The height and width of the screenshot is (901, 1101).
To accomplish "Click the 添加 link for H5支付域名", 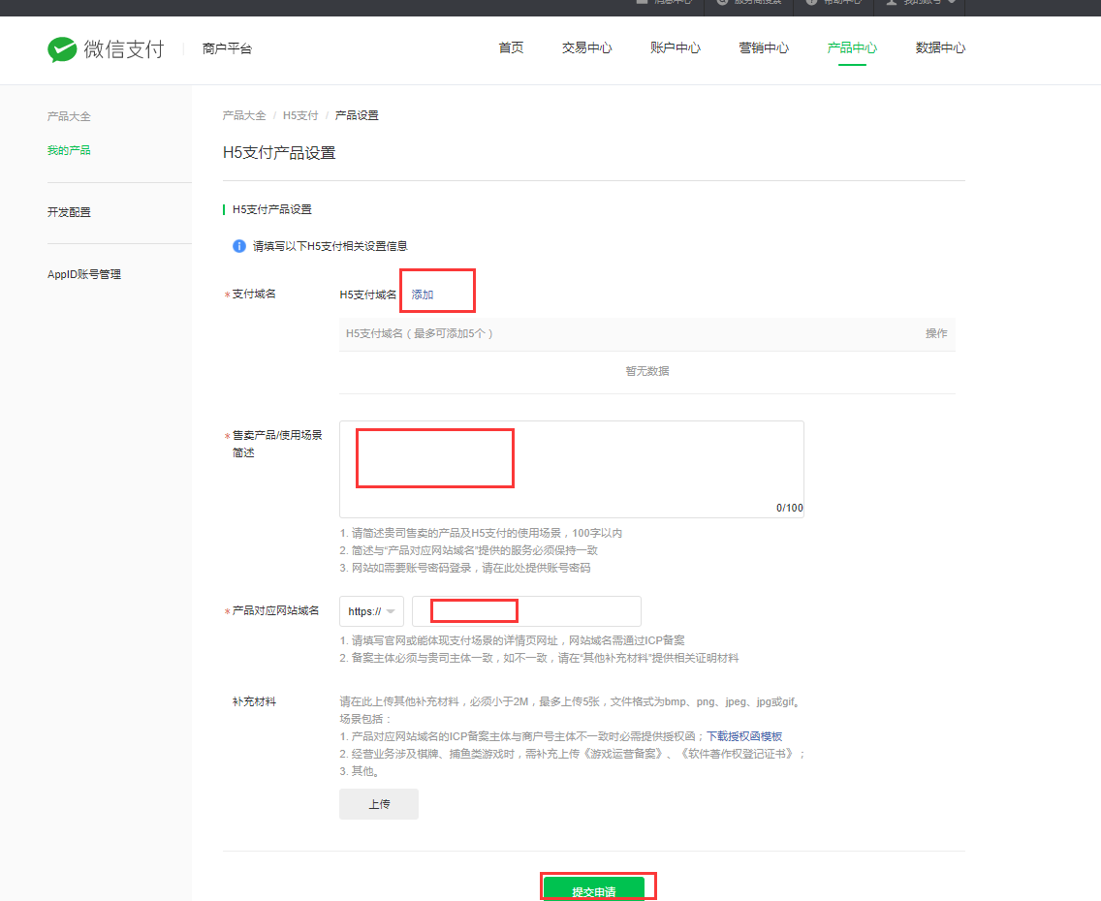I will point(423,295).
